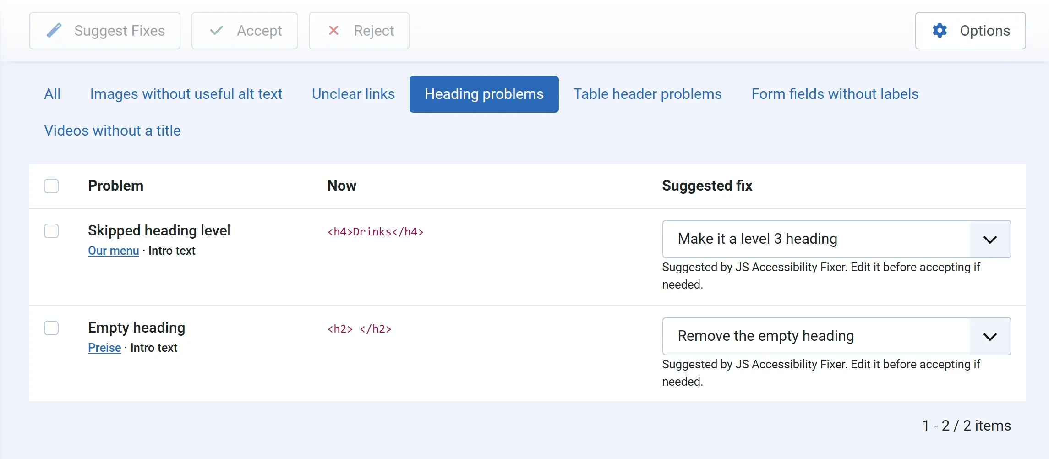Click the '1 - 2 / 2 items' pagination text
Screen dimensions: 1049x459
click(x=967, y=426)
